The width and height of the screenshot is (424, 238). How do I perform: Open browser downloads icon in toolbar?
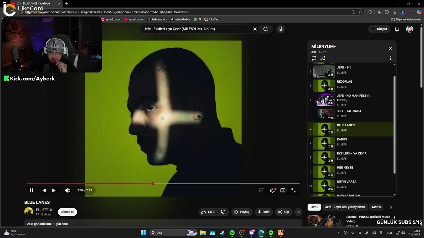point(395,12)
